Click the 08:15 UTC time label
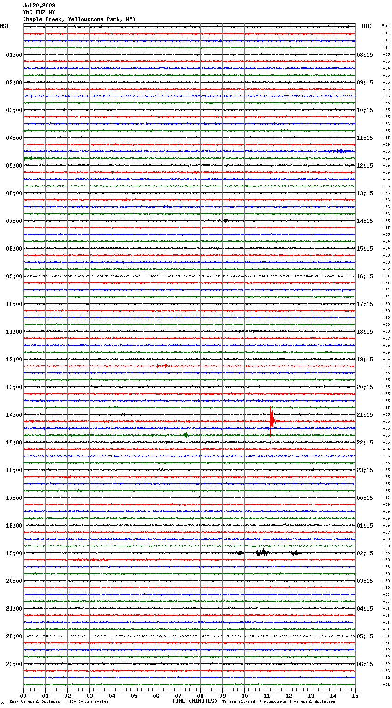This screenshot has width=392, height=708. [x=365, y=55]
